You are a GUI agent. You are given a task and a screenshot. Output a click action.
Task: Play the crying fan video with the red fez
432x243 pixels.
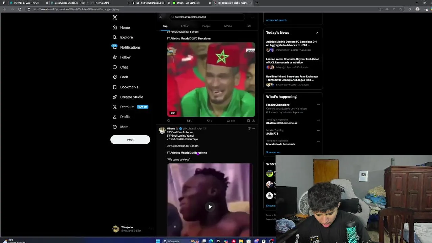pos(211,80)
